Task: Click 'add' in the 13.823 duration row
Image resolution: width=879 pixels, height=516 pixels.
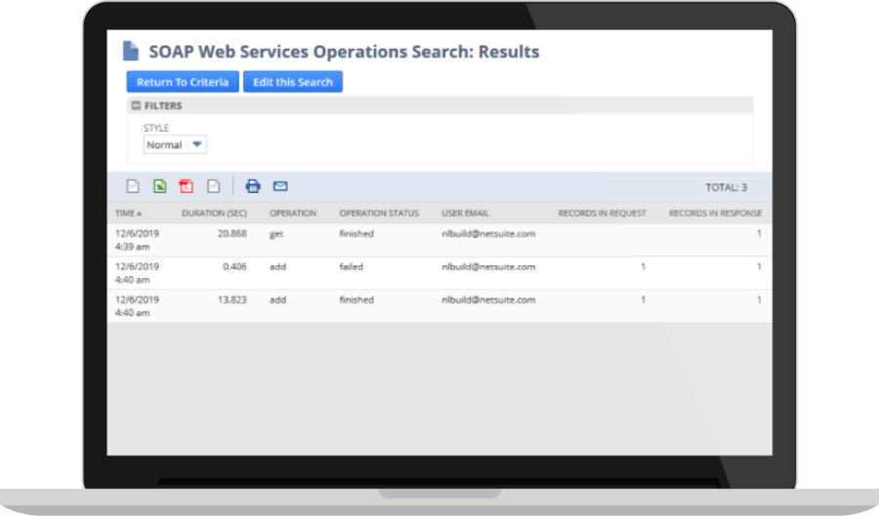Action: pos(278,299)
